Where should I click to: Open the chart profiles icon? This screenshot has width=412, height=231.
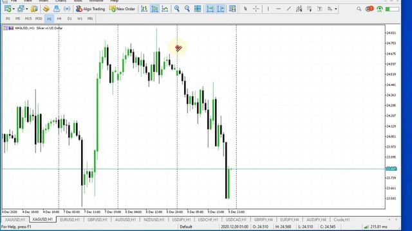coord(21,9)
